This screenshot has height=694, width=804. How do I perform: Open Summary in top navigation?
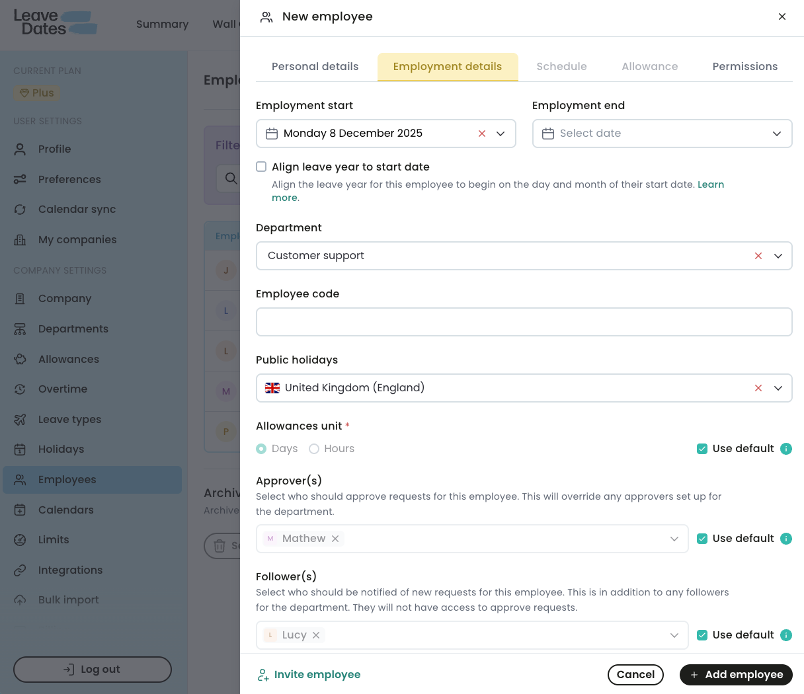click(163, 24)
